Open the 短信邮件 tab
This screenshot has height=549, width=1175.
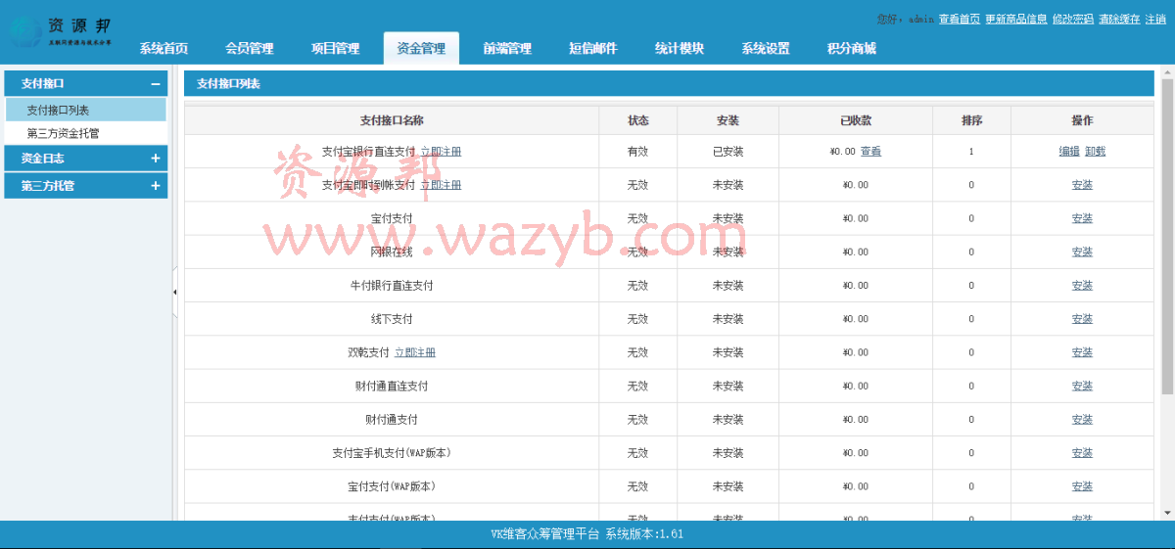click(x=593, y=49)
